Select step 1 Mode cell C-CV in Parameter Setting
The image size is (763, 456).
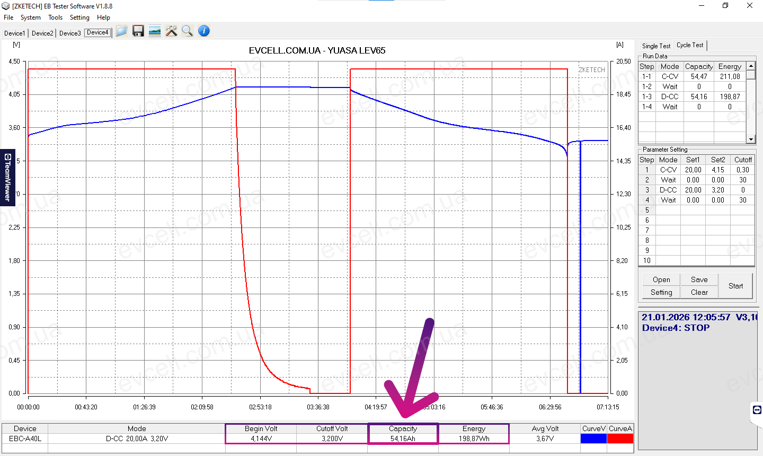pos(668,170)
